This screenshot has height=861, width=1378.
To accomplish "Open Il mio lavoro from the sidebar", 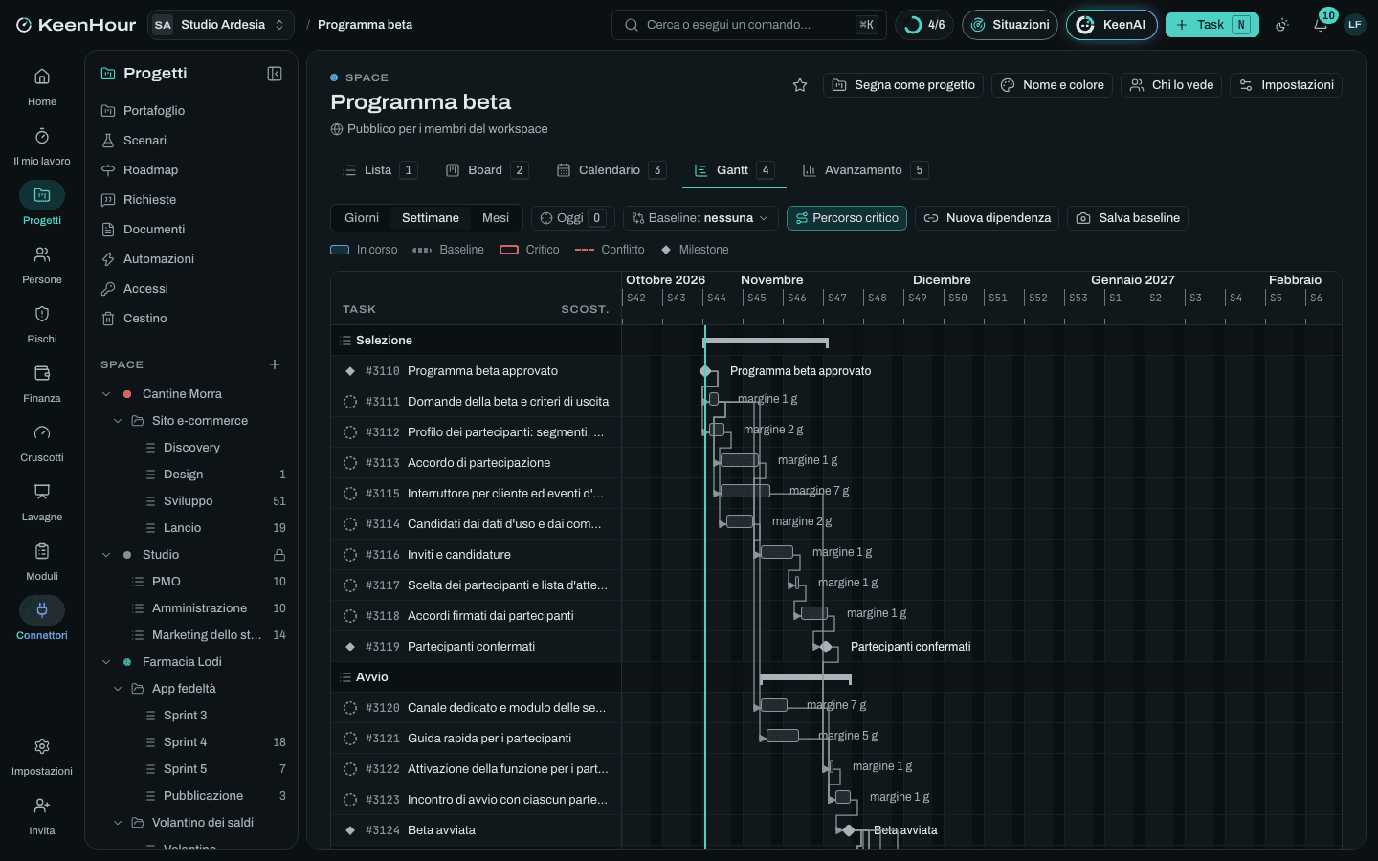I will [x=42, y=145].
